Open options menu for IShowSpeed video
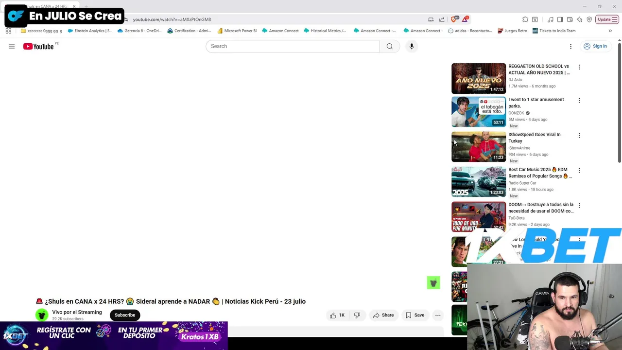This screenshot has width=622, height=350. pos(579,136)
